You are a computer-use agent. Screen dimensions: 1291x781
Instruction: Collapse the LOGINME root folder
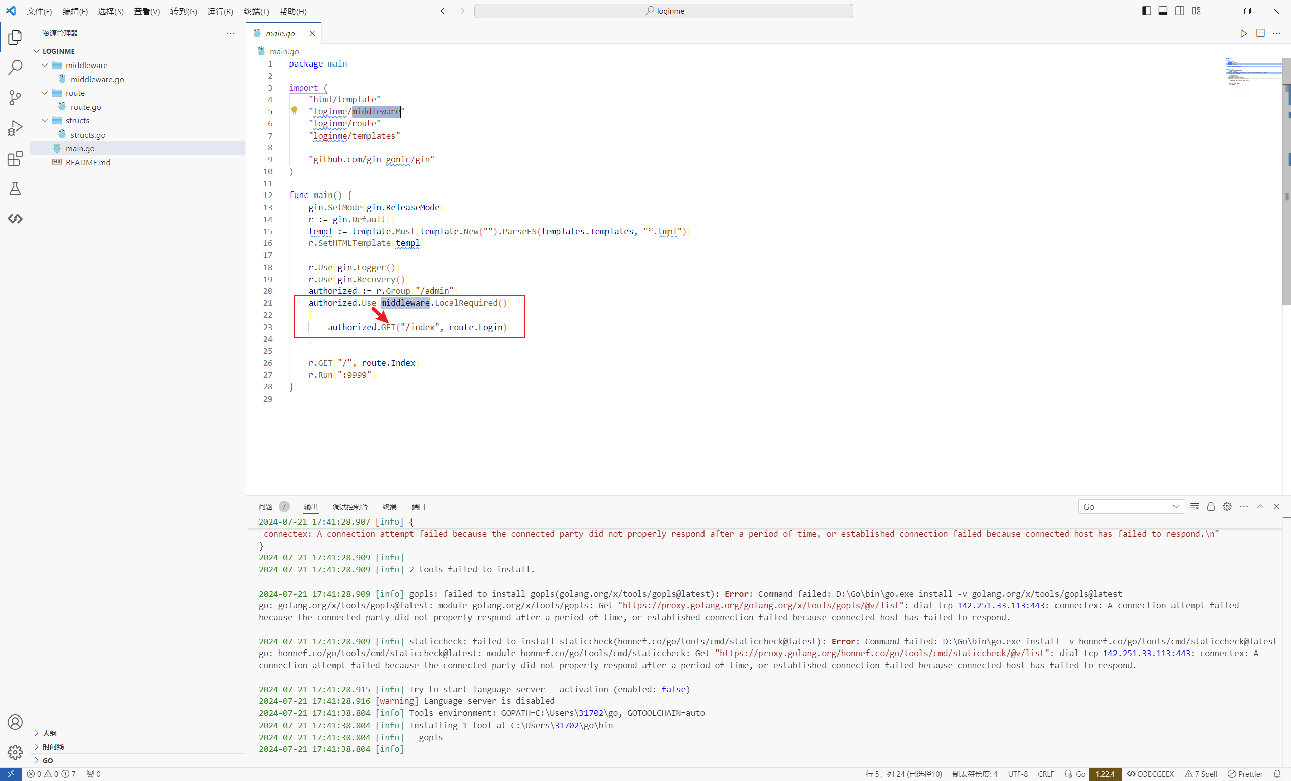pyautogui.click(x=37, y=51)
